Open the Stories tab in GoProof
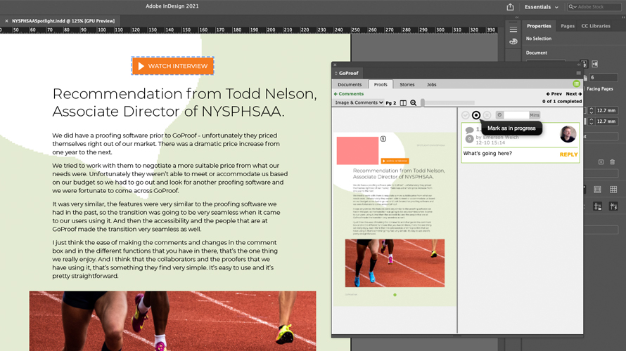 coord(407,84)
